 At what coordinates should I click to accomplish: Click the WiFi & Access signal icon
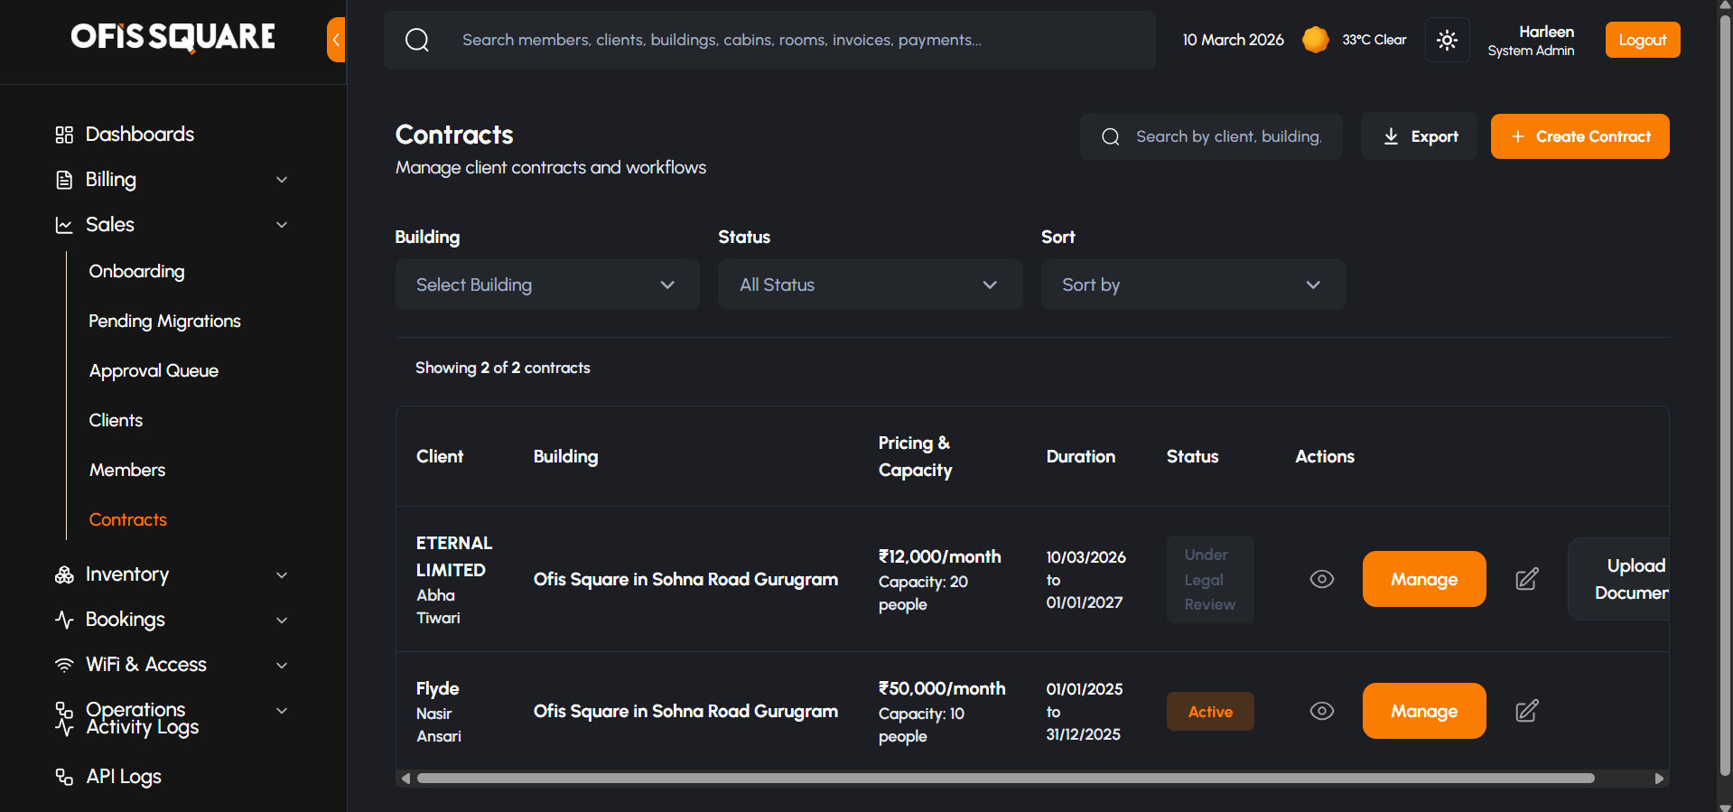[64, 665]
